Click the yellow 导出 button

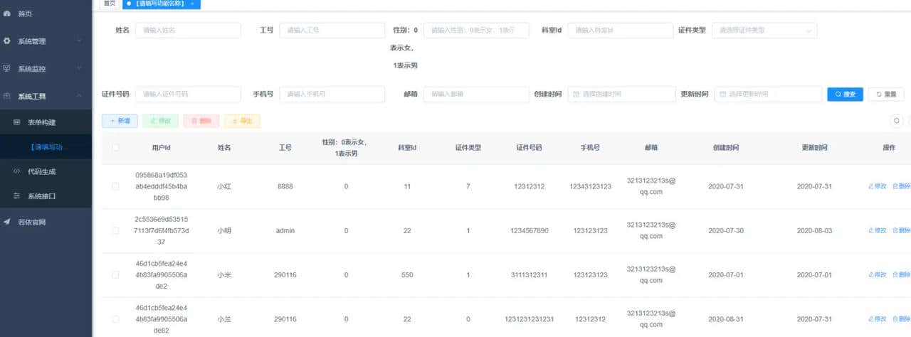[x=242, y=121]
